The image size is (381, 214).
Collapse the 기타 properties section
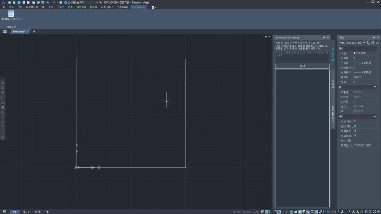375,117
